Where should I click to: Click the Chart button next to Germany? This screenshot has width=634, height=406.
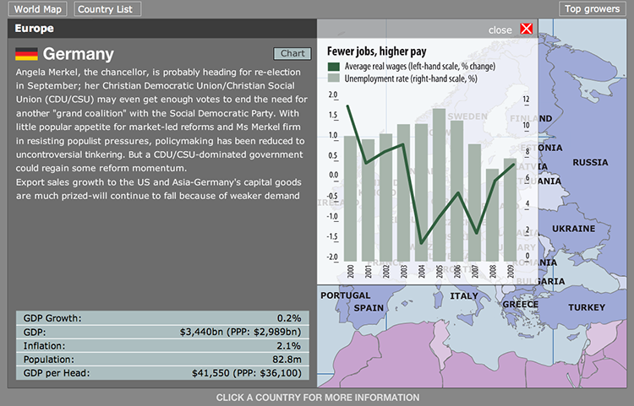tap(292, 53)
